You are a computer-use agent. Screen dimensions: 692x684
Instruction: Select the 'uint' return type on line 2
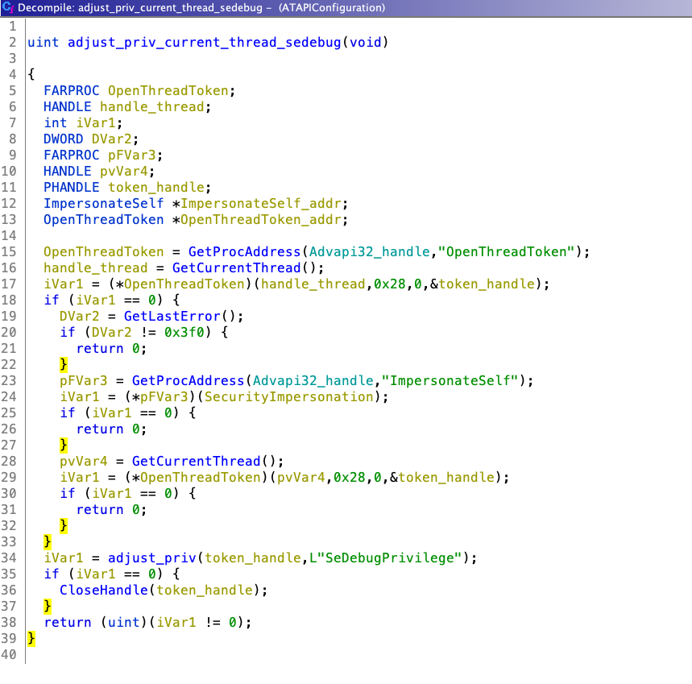tap(44, 43)
